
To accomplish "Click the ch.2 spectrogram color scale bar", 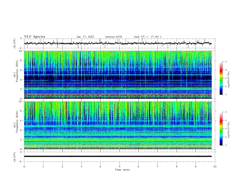I will pyautogui.click(x=221, y=129).
